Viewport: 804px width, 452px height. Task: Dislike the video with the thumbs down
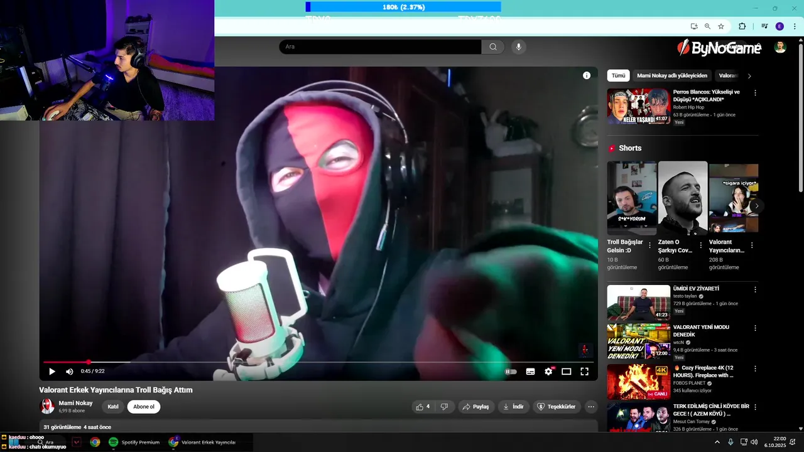444,407
